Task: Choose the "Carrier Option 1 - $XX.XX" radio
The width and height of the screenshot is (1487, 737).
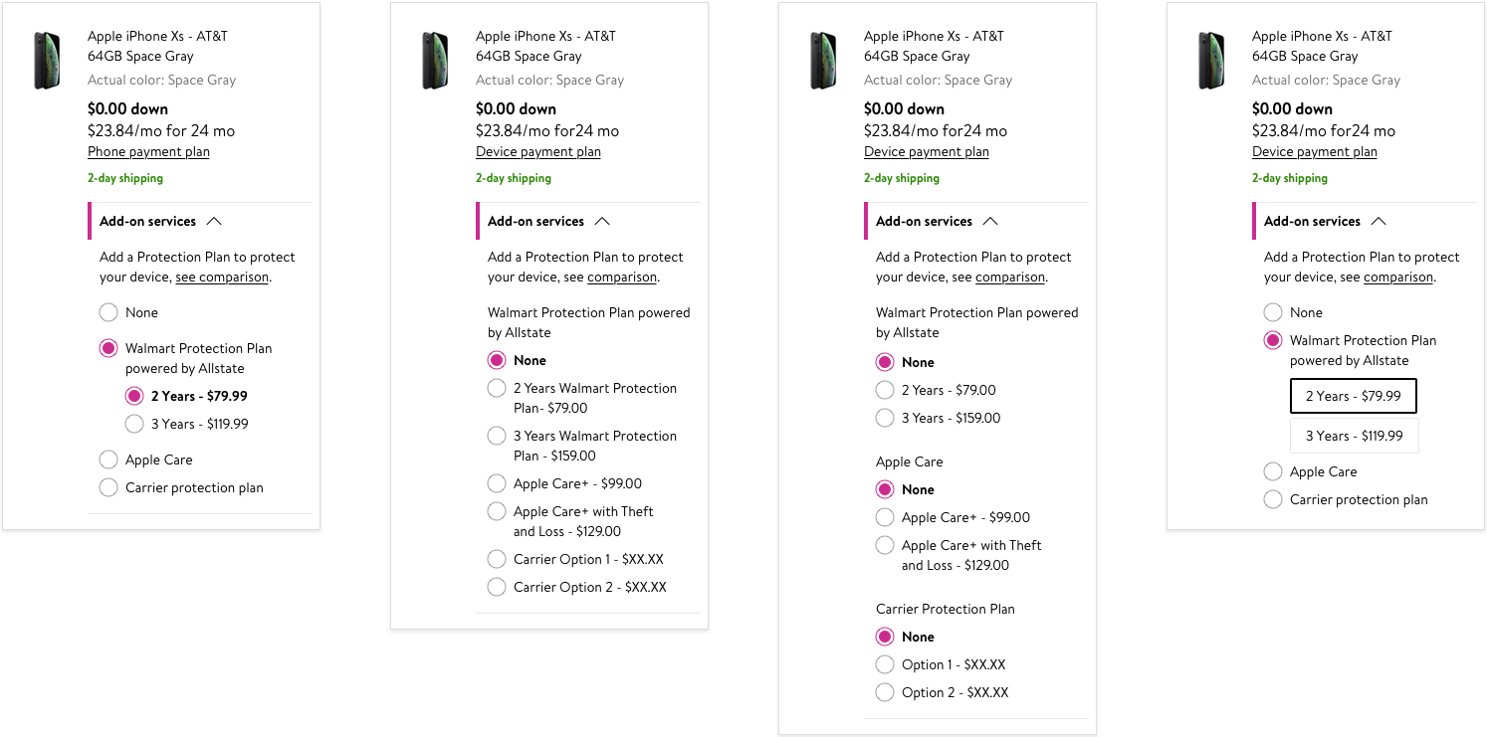Action: tap(497, 559)
